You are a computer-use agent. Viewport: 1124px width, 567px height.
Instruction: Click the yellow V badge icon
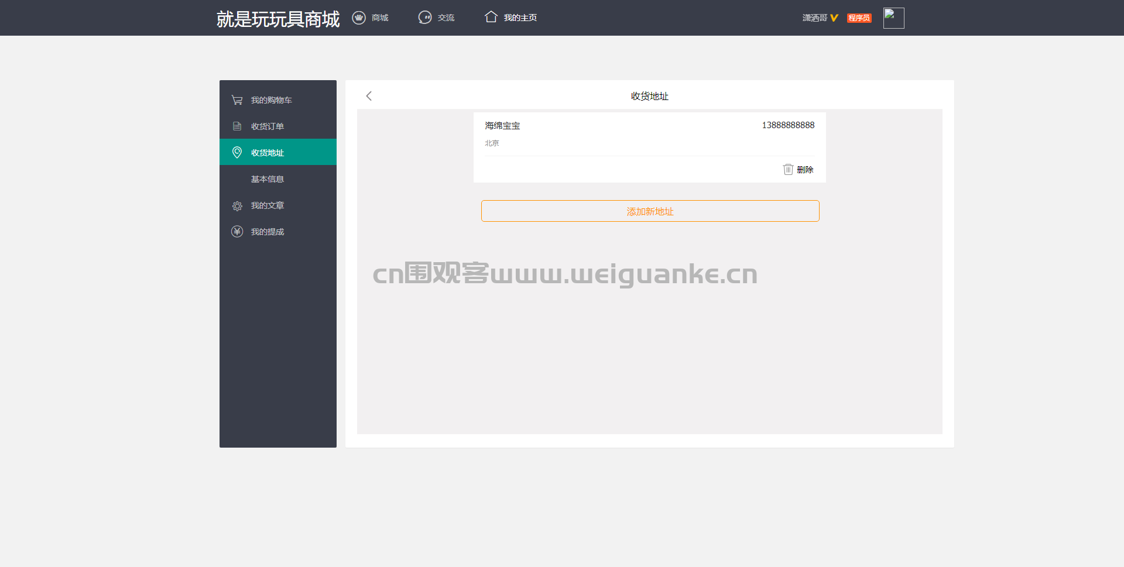point(834,18)
